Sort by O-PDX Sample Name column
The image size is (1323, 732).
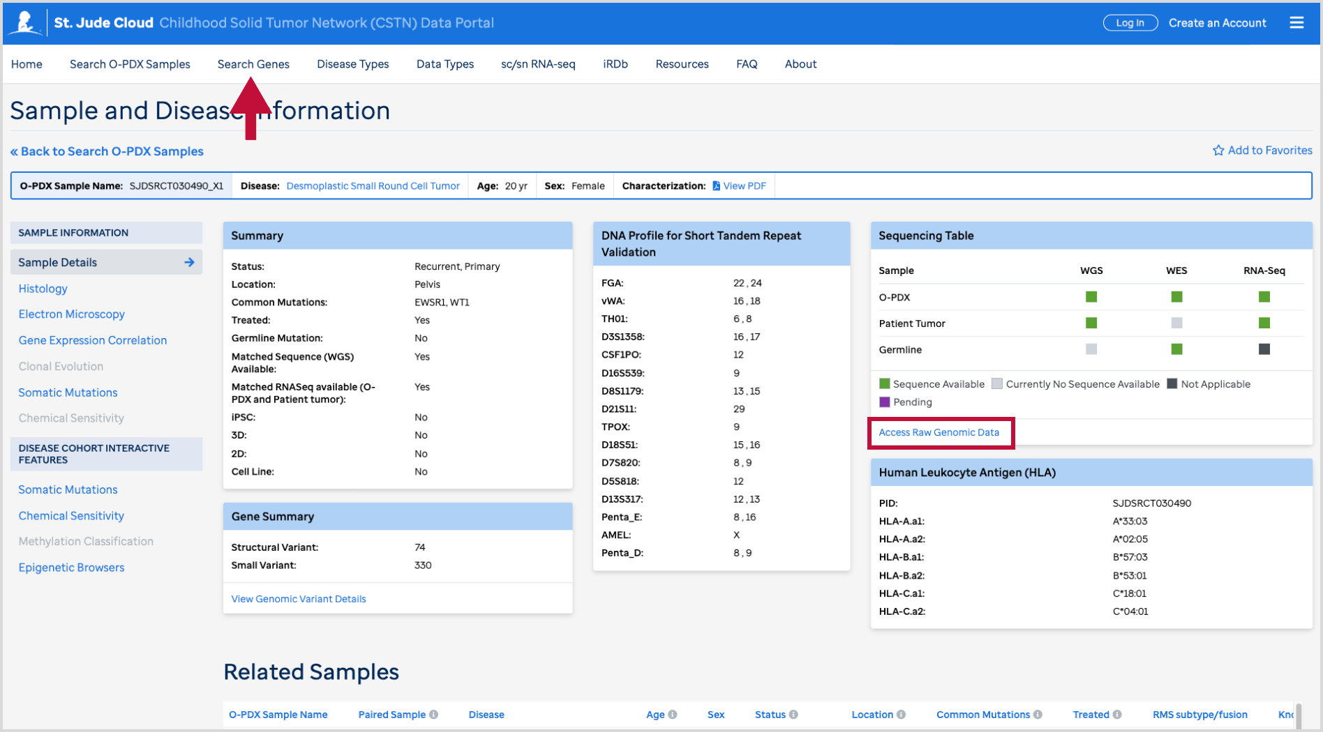(x=278, y=715)
